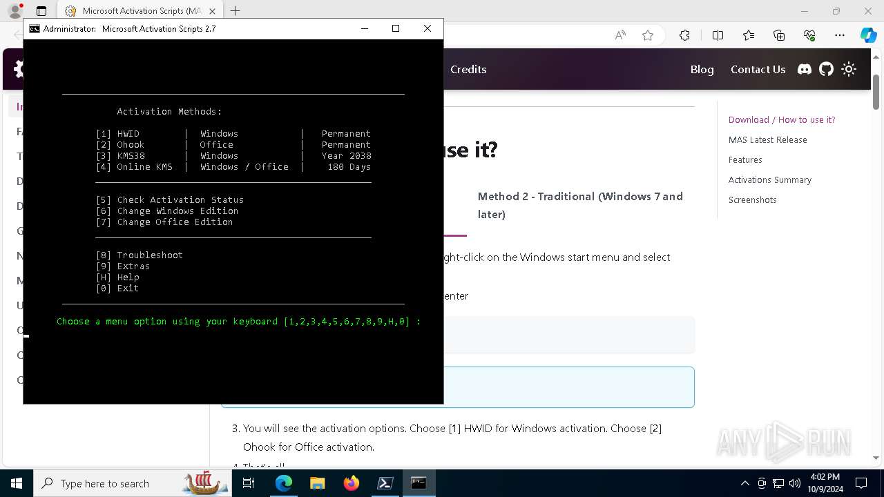The height and width of the screenshot is (497, 884).
Task: Click the [2] Ohook menu line
Action: click(x=233, y=144)
